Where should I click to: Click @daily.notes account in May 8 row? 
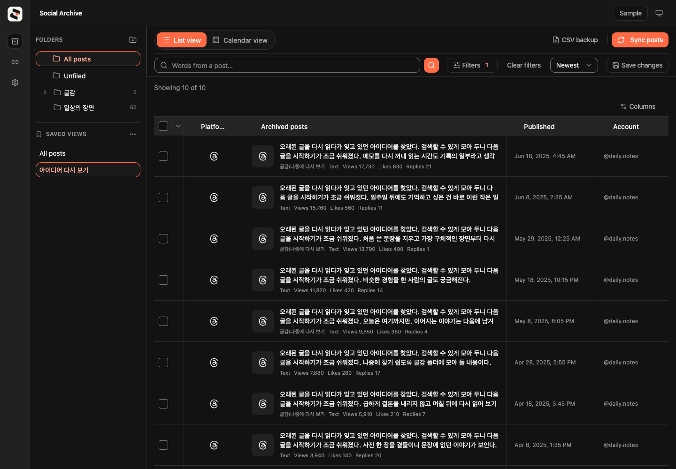tap(621, 321)
